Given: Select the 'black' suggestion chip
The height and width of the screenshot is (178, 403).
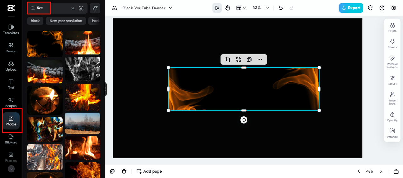Looking at the screenshot, I should tap(35, 21).
